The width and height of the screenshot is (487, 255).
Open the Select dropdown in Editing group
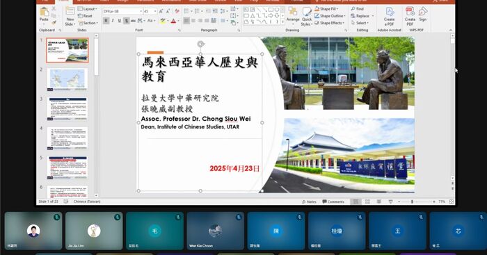360,23
